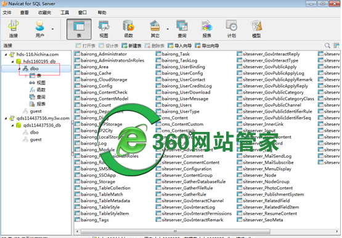Open the User icon dropdown arrow

click(52, 29)
